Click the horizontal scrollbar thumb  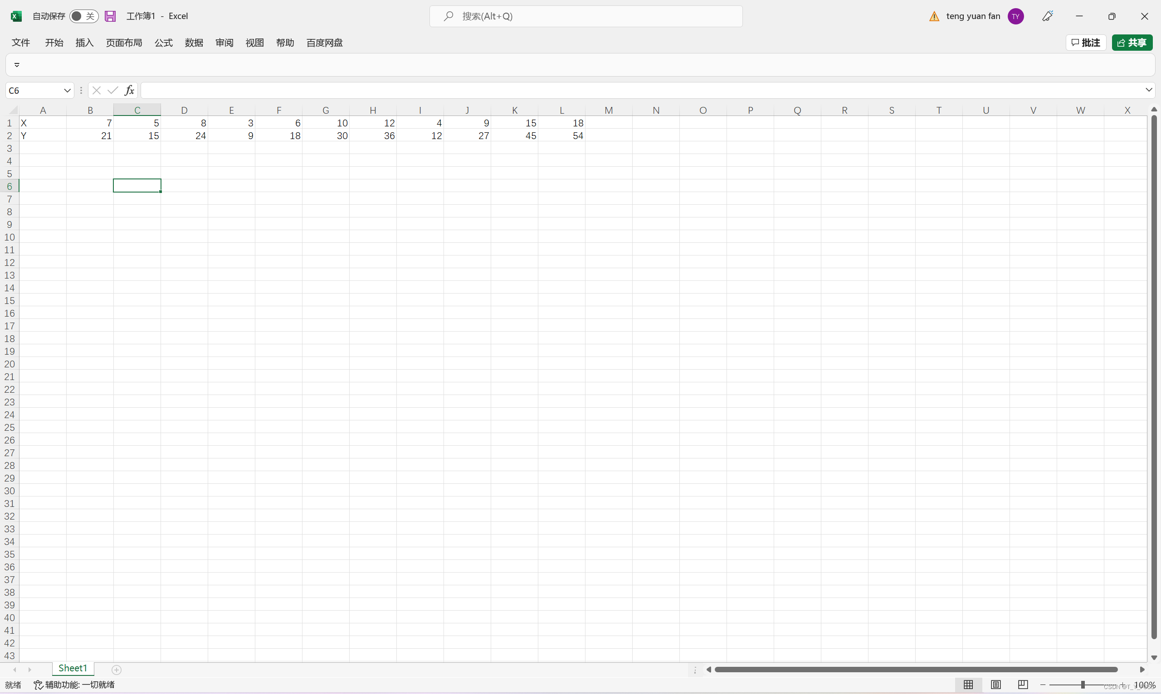coord(916,670)
